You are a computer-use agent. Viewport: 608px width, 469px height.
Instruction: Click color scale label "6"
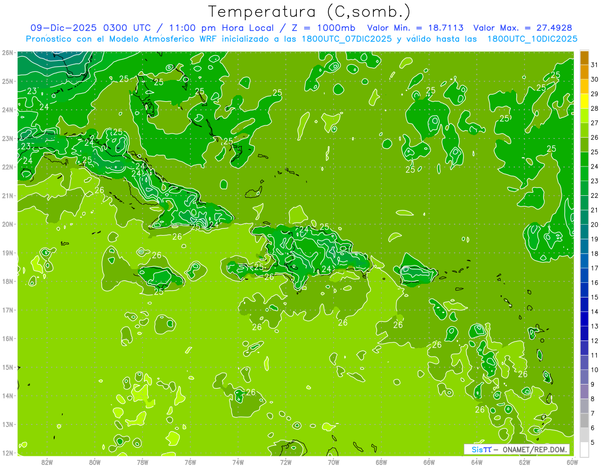point(593,428)
